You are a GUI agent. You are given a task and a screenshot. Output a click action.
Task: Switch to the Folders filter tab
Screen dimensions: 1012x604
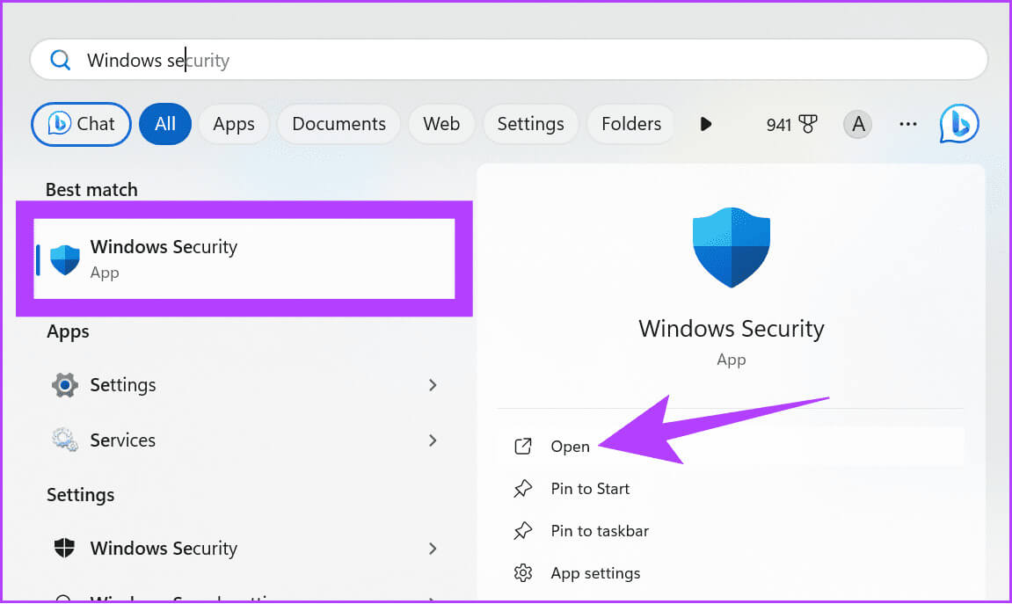631,124
